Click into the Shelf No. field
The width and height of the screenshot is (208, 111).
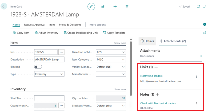click(x=49, y=98)
